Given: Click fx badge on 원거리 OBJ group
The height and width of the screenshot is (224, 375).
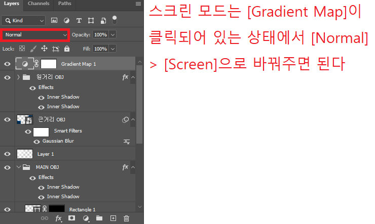Looking at the screenshot, I should (x=125, y=77).
